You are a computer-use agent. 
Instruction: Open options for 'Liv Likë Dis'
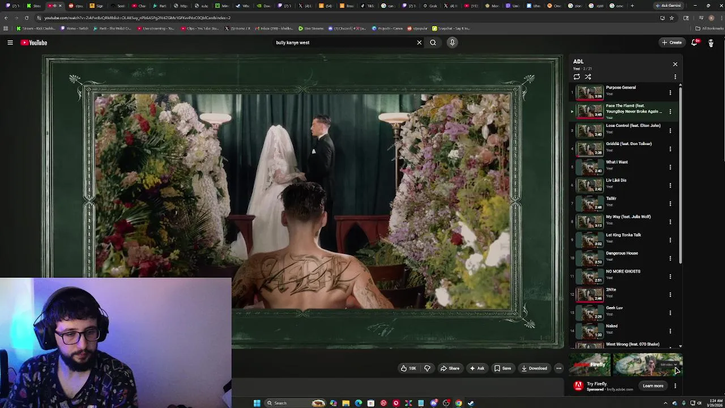[670, 185]
